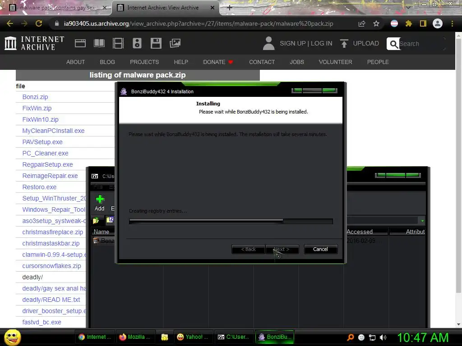Open the DONATE menu item
This screenshot has height=346, width=462.
[x=218, y=62]
